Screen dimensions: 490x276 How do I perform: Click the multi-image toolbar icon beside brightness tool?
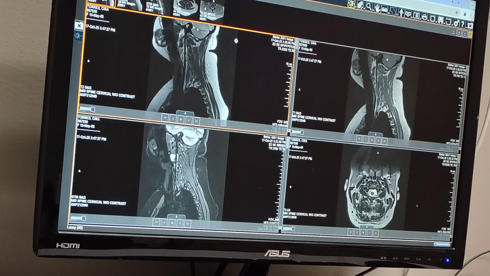360,5
